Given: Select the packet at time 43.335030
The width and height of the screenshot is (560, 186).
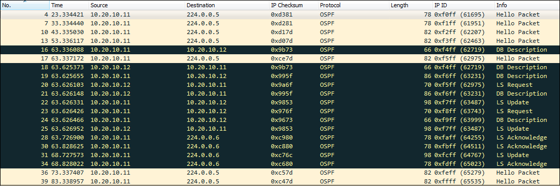Looking at the screenshot, I should tap(280, 32).
